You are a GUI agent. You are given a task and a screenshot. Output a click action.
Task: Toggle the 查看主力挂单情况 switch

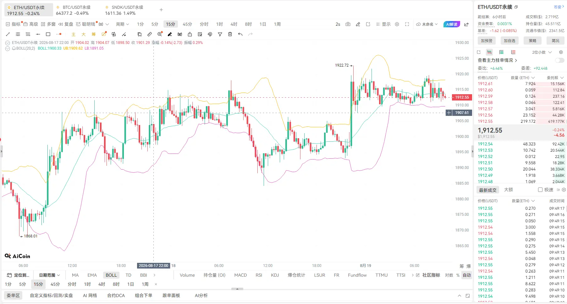pyautogui.click(x=559, y=60)
